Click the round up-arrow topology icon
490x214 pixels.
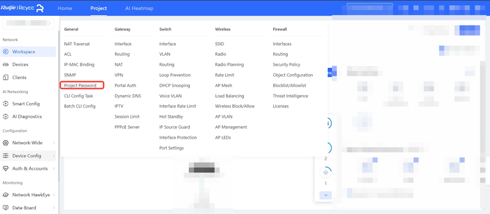tap(325, 172)
